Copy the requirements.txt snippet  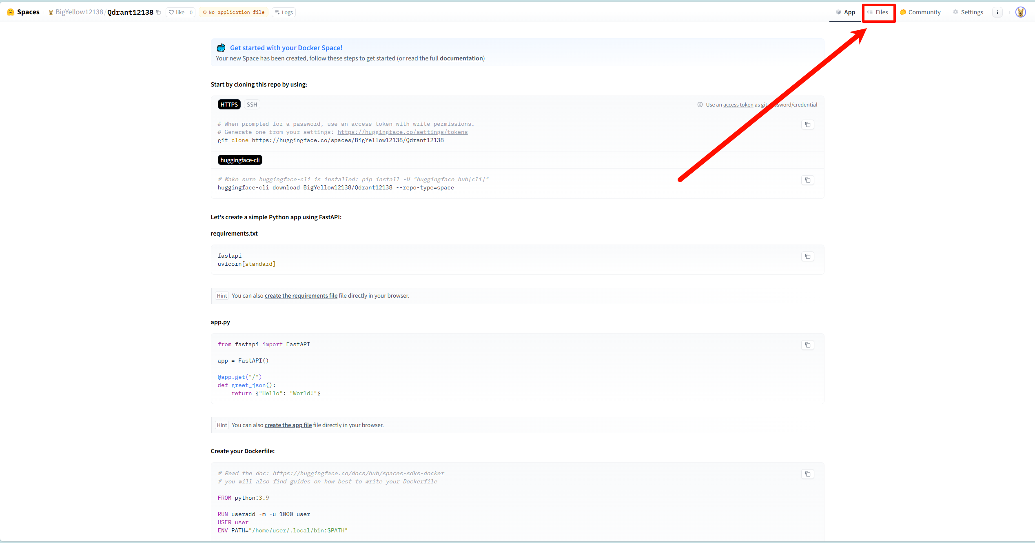[x=807, y=256]
